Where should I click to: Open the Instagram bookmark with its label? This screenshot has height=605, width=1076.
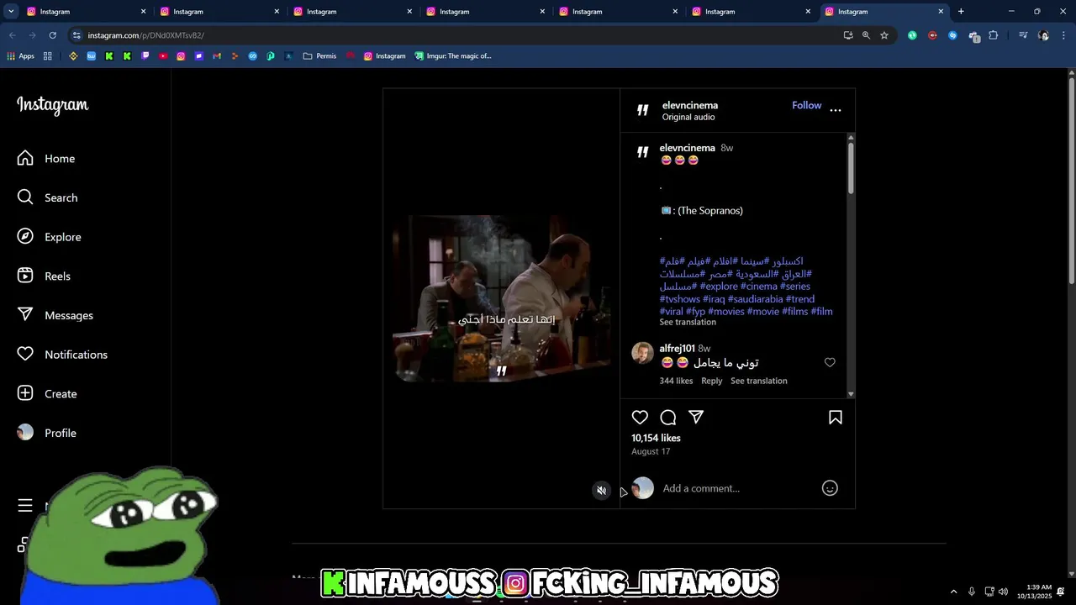pos(384,56)
